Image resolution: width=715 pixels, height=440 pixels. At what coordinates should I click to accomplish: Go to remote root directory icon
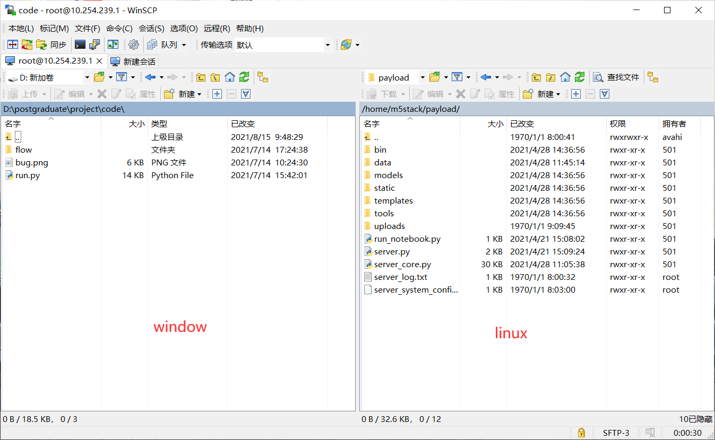[550, 77]
